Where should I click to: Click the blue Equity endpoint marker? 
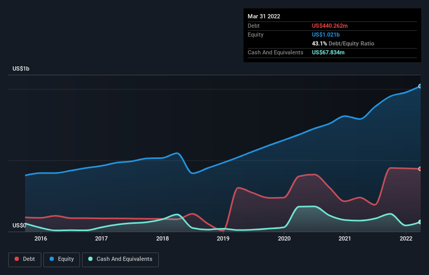[x=420, y=86]
